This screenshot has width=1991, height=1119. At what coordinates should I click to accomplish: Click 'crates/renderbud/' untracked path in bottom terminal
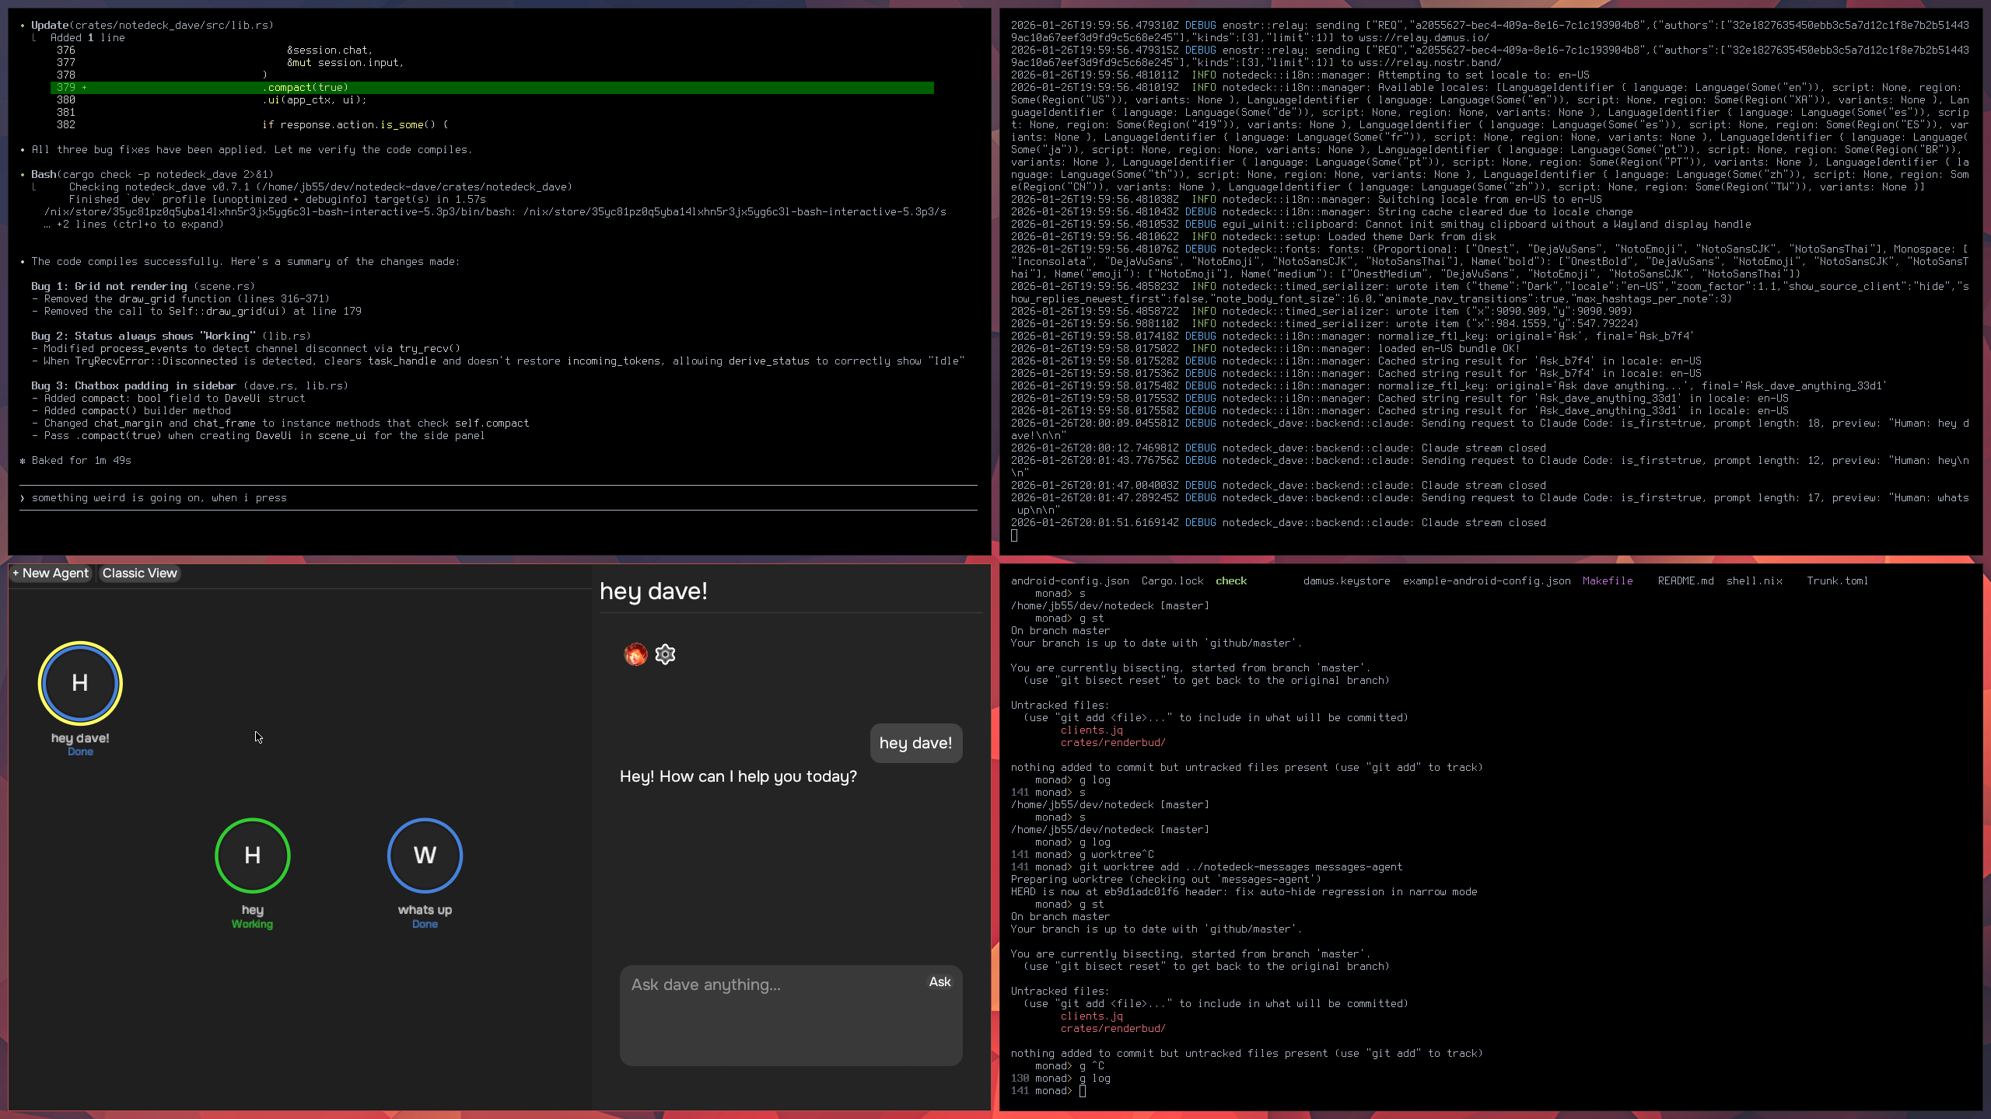pyautogui.click(x=1112, y=1028)
